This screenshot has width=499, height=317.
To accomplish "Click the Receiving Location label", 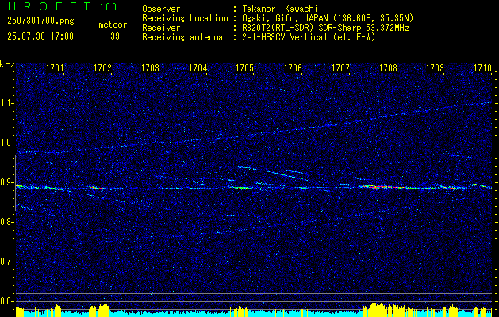I will [185, 18].
